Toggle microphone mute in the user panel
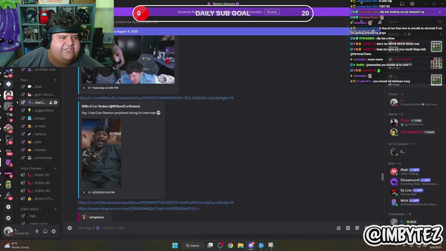Screen dimensions: 446x251 (x=37, y=231)
